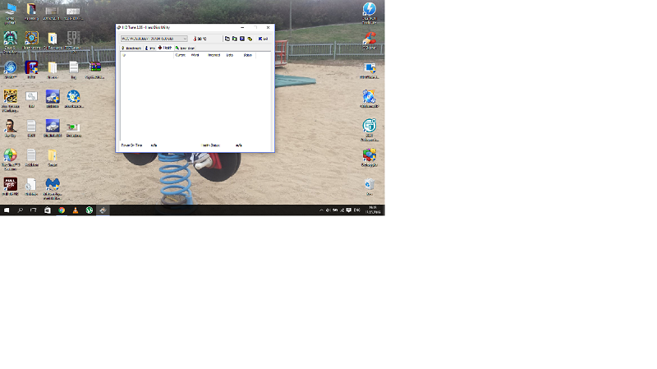
Task: Open the Microsoft Store taskbar icon
Action: point(48,210)
